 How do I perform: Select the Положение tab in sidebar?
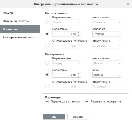20,29
